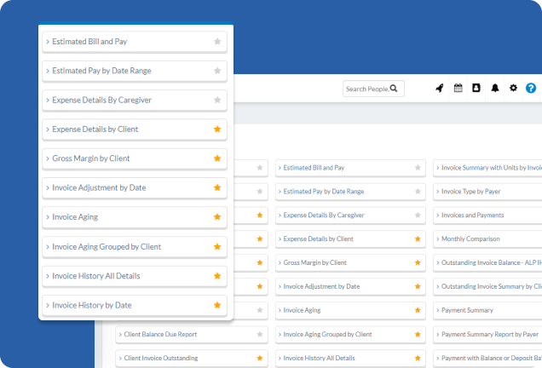
Task: Favorite Estimated Bill and Pay in popup panel
Action: [x=217, y=42]
